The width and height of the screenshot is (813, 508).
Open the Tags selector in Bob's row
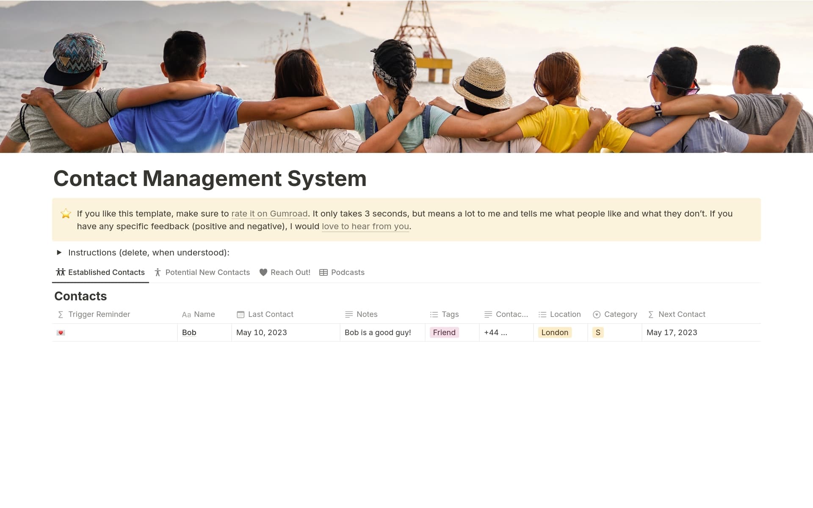click(444, 333)
